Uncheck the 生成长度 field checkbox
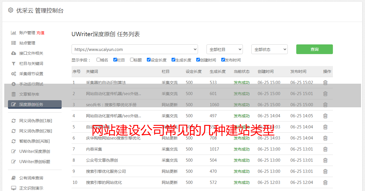Screen dimensions: 365x191 click(173, 60)
